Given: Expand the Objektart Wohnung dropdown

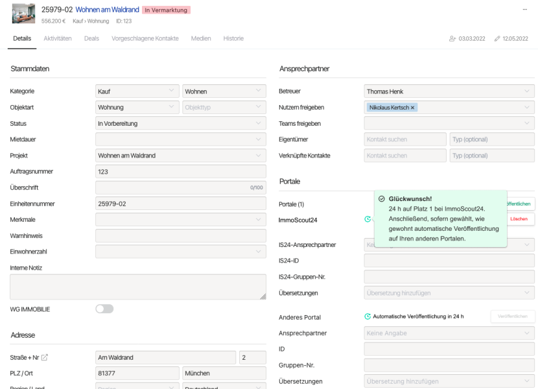Looking at the screenshot, I should [137, 107].
